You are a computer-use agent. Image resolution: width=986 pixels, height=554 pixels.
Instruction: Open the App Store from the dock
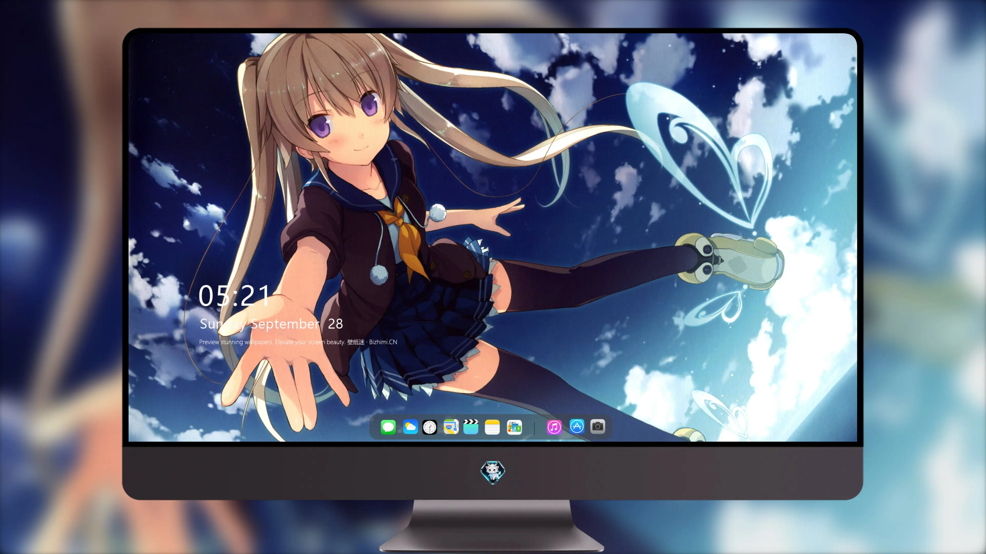[577, 426]
